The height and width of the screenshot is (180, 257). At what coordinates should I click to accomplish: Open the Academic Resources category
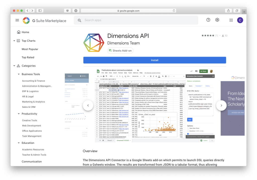coord(33,150)
